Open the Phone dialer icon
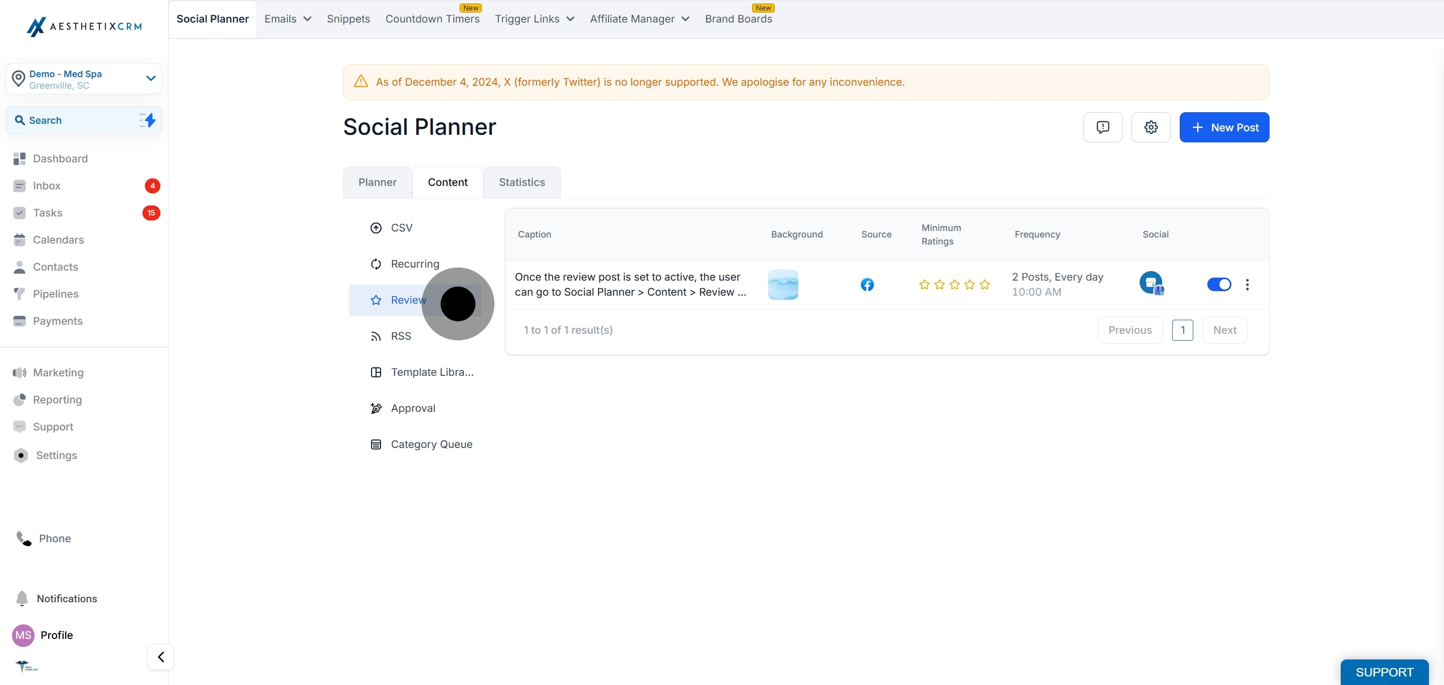Viewport: 1444px width, 685px height. tap(24, 538)
